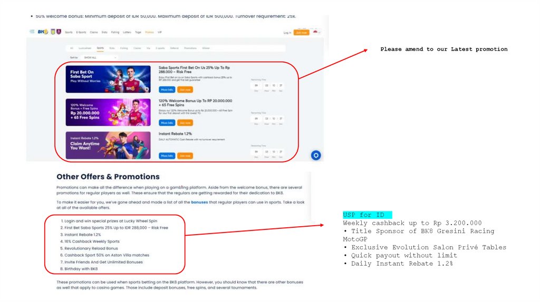This screenshot has width=540, height=302.
Task: Open the blue live chat bubble
Action: pyautogui.click(x=316, y=155)
